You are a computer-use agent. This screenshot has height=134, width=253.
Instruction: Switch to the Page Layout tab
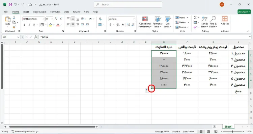tap(40, 12)
